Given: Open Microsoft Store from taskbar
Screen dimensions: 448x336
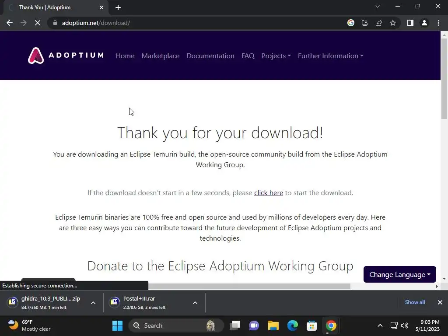Looking at the screenshot, I should pyautogui.click(x=311, y=325).
